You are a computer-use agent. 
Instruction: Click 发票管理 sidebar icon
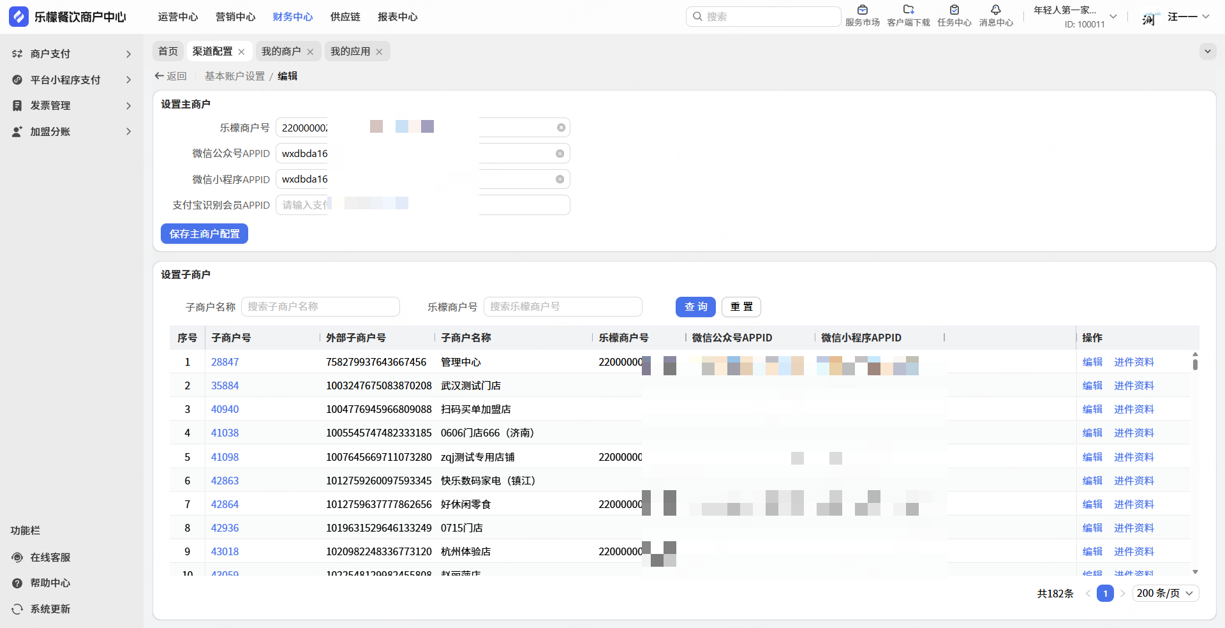(x=17, y=105)
